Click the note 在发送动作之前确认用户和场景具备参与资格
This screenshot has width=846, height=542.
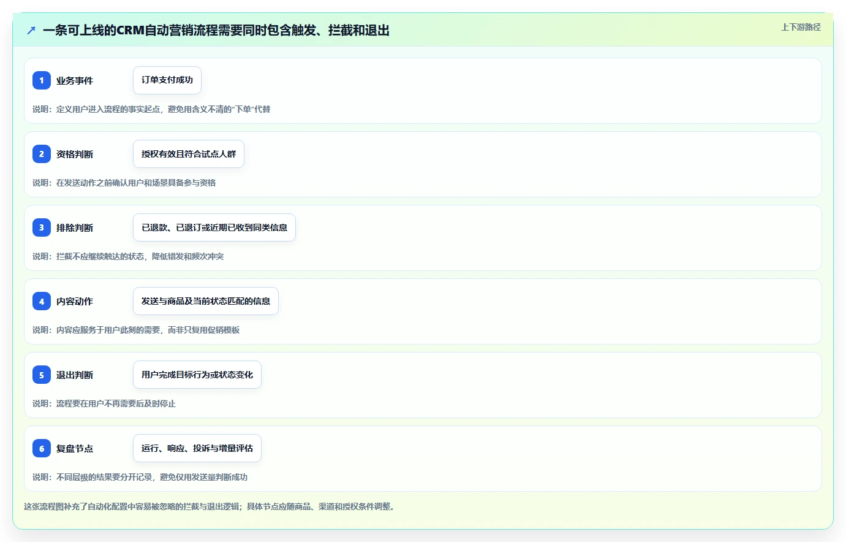point(124,183)
